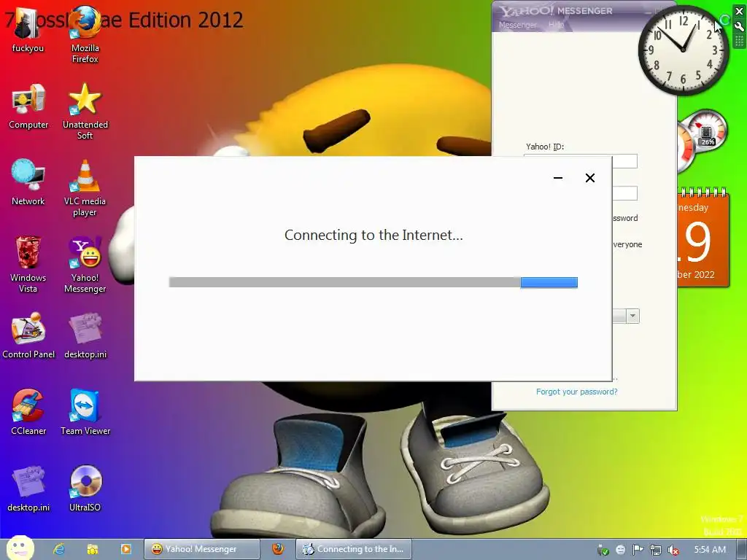
Task: Open the Unattended Soft star icon
Action: (x=85, y=112)
